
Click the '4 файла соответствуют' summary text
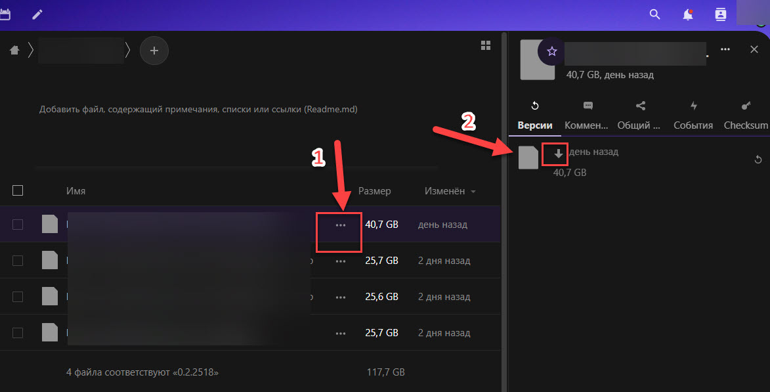tap(142, 372)
